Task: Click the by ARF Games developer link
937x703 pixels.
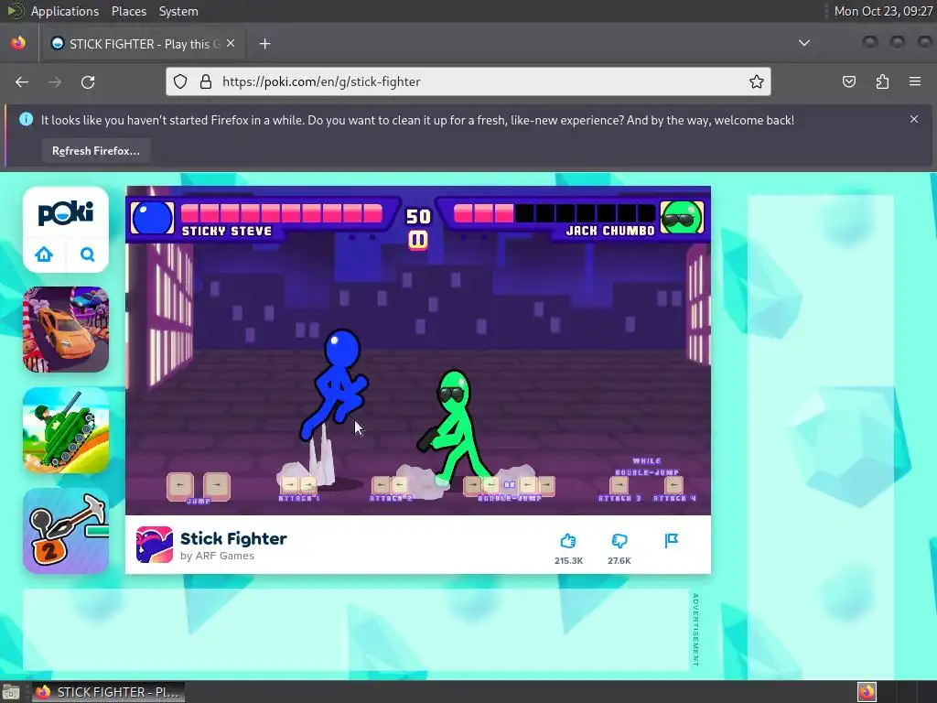Action: tap(217, 556)
